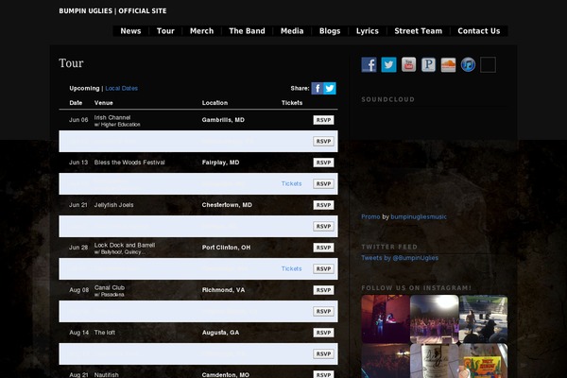Click RSVP beside Tickets below Bless the Woods
The height and width of the screenshot is (378, 567).
tap(323, 183)
